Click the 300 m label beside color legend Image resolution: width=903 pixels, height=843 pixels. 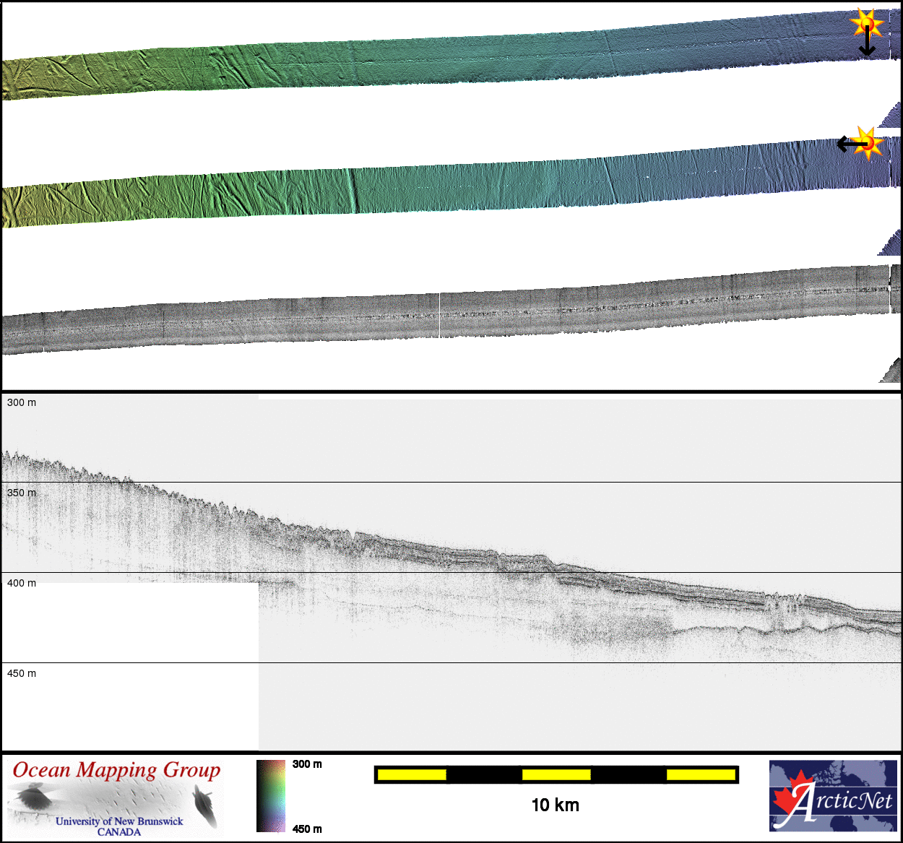point(307,764)
